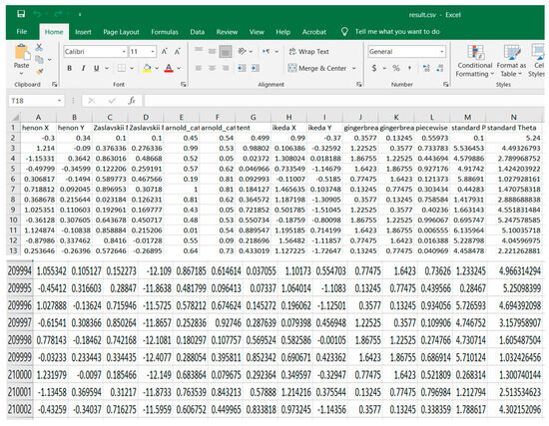Switch to the Formulas tab

pos(165,32)
